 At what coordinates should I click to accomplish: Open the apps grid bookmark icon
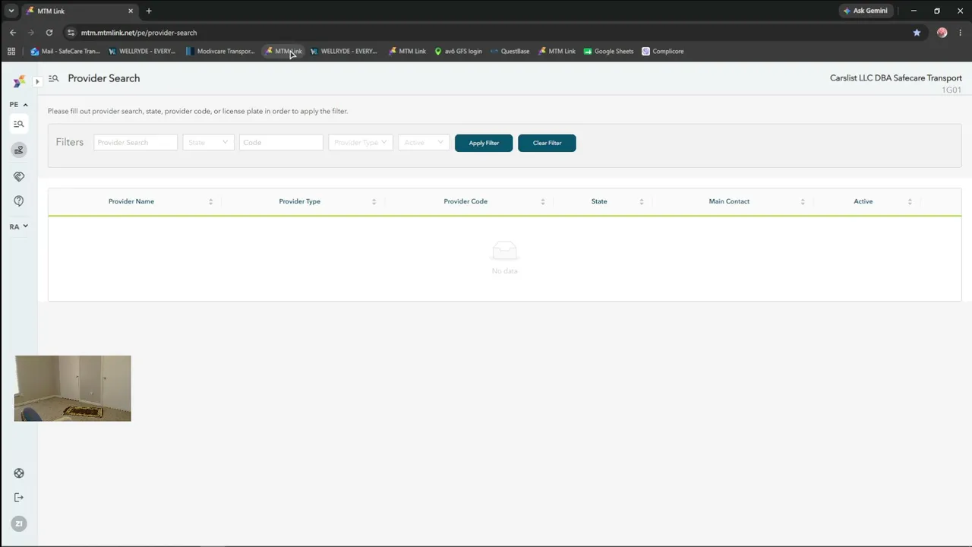(x=11, y=51)
